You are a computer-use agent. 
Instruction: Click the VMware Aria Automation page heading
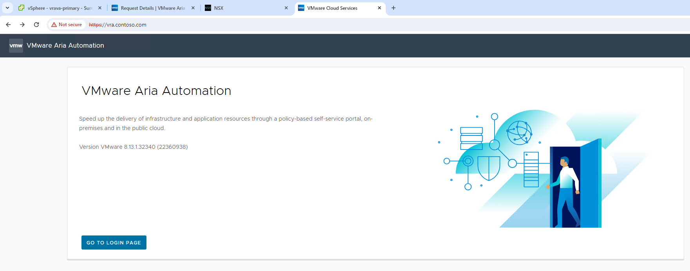coord(156,91)
